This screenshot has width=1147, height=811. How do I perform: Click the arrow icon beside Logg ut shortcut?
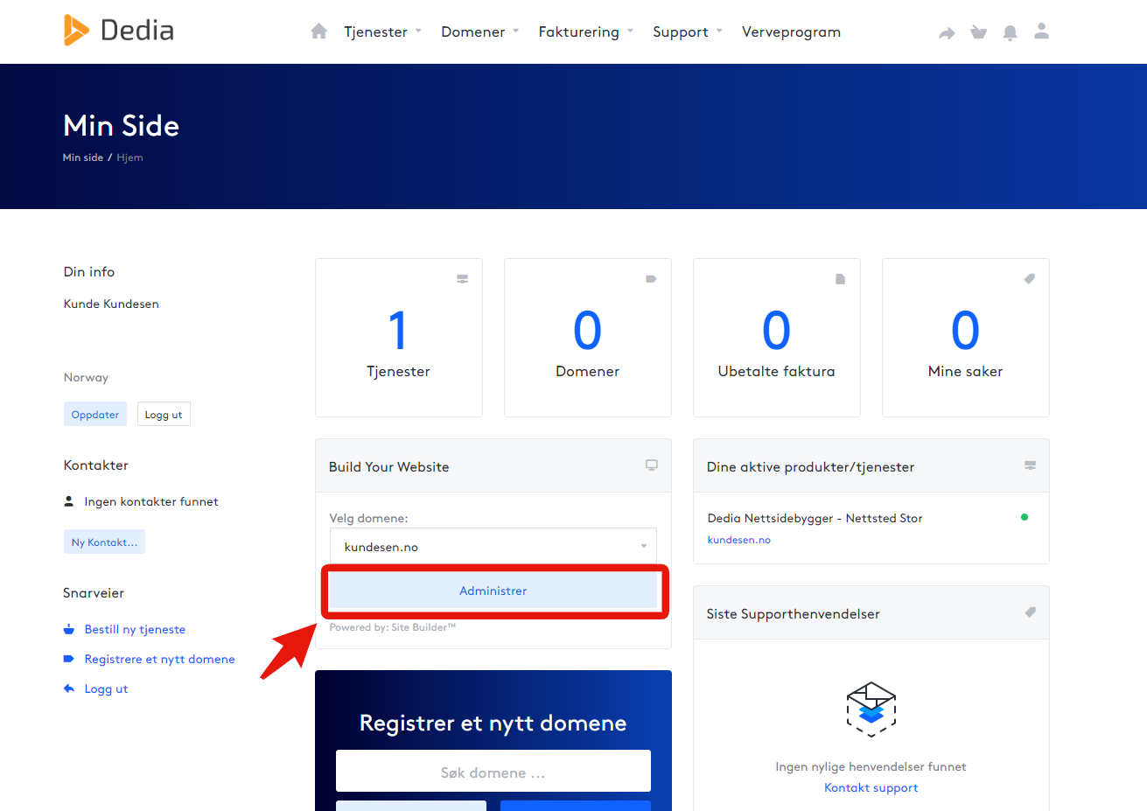69,689
